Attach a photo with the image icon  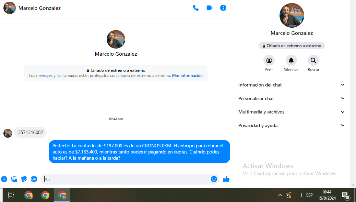(14, 179)
